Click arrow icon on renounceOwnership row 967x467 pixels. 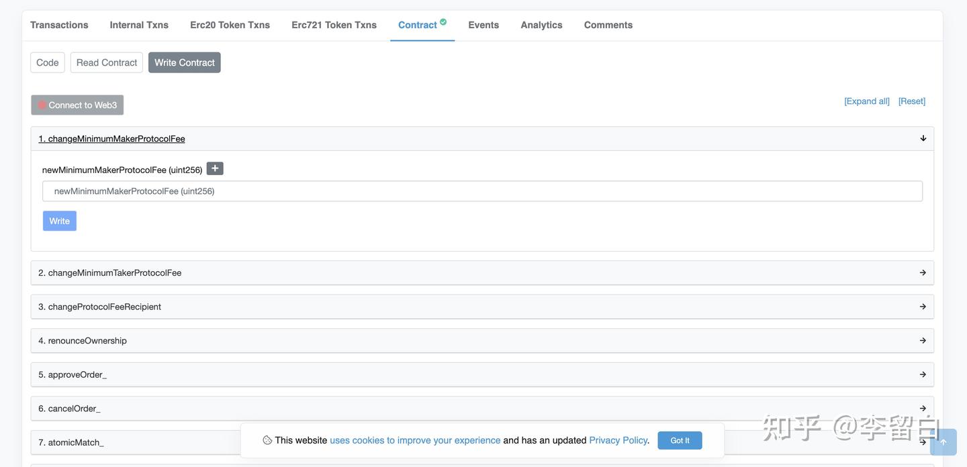[x=923, y=340]
